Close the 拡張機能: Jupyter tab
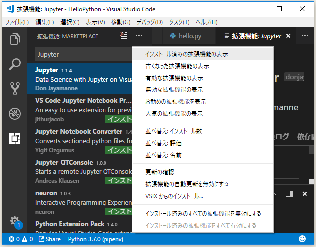 [288, 36]
